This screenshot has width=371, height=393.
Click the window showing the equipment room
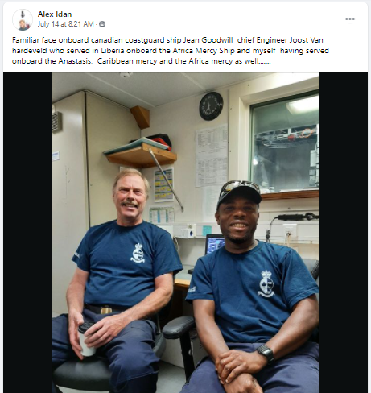pyautogui.click(x=285, y=143)
